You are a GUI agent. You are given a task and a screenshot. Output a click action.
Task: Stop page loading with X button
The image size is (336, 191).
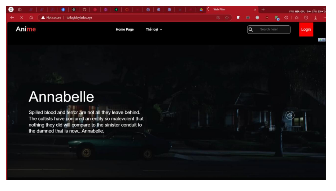tap(22, 18)
